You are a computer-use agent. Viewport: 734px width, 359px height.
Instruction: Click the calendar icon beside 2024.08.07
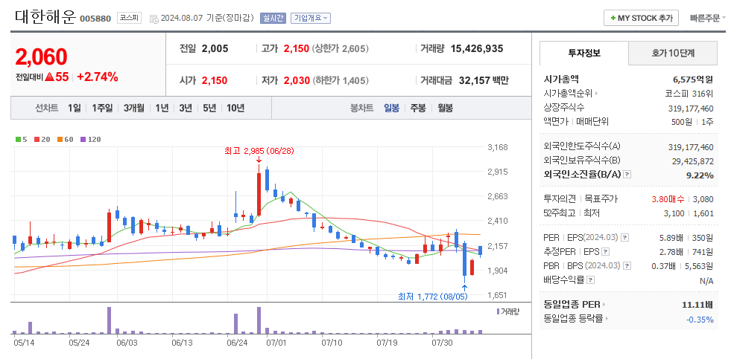(154, 19)
